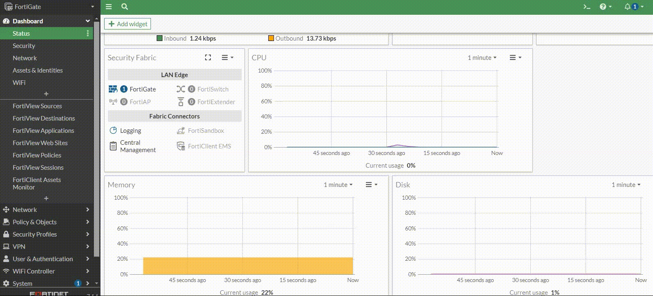The height and width of the screenshot is (296, 653).
Task: Open the CPU widget options menu
Action: (515, 58)
